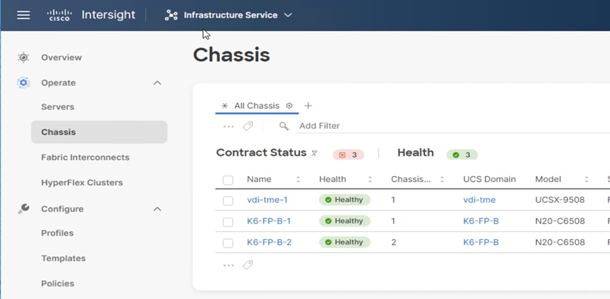This screenshot has height=299, width=610.
Task: Toggle the select-all rows checkbox
Action: tap(228, 180)
